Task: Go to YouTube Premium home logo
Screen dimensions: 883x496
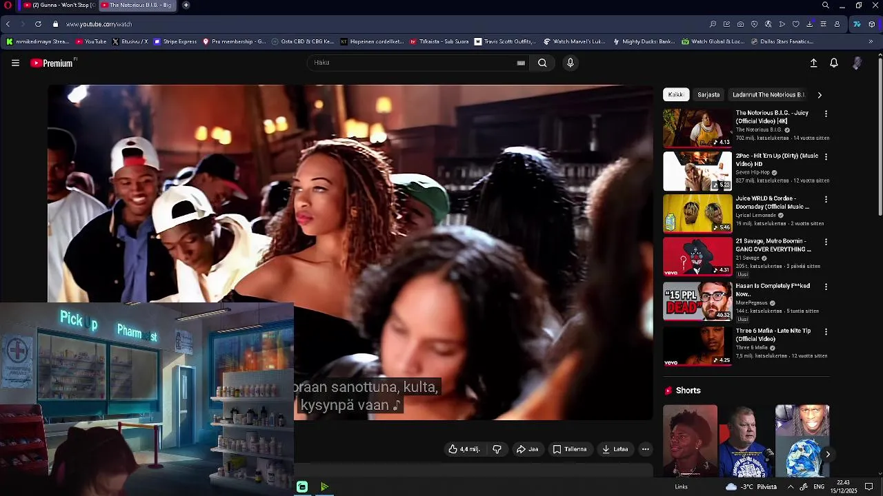Action: [x=52, y=63]
